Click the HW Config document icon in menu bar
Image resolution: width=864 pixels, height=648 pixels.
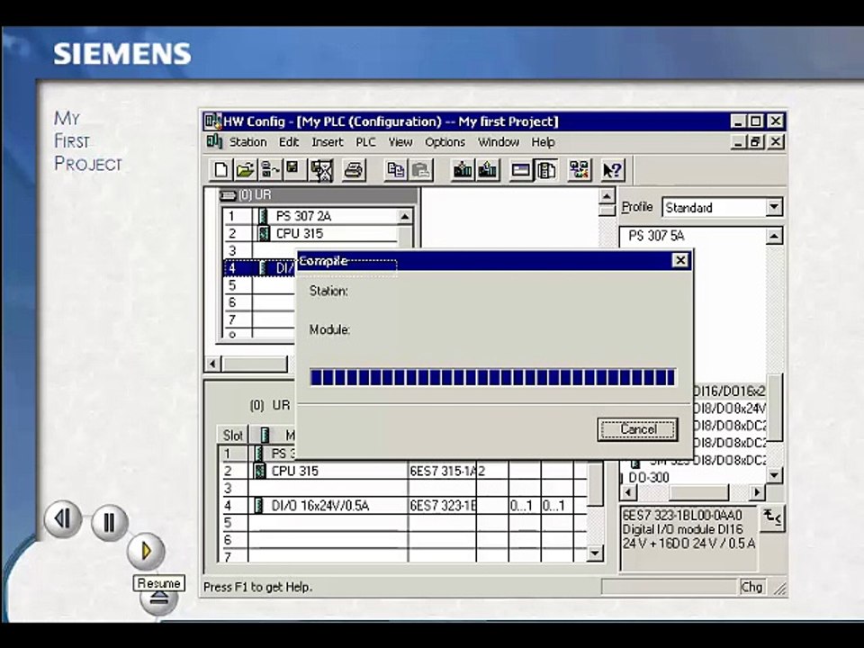214,141
